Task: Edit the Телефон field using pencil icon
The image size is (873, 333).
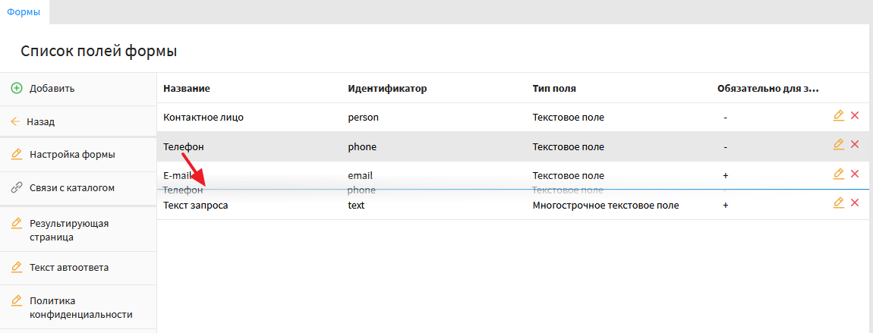Action: (x=839, y=144)
